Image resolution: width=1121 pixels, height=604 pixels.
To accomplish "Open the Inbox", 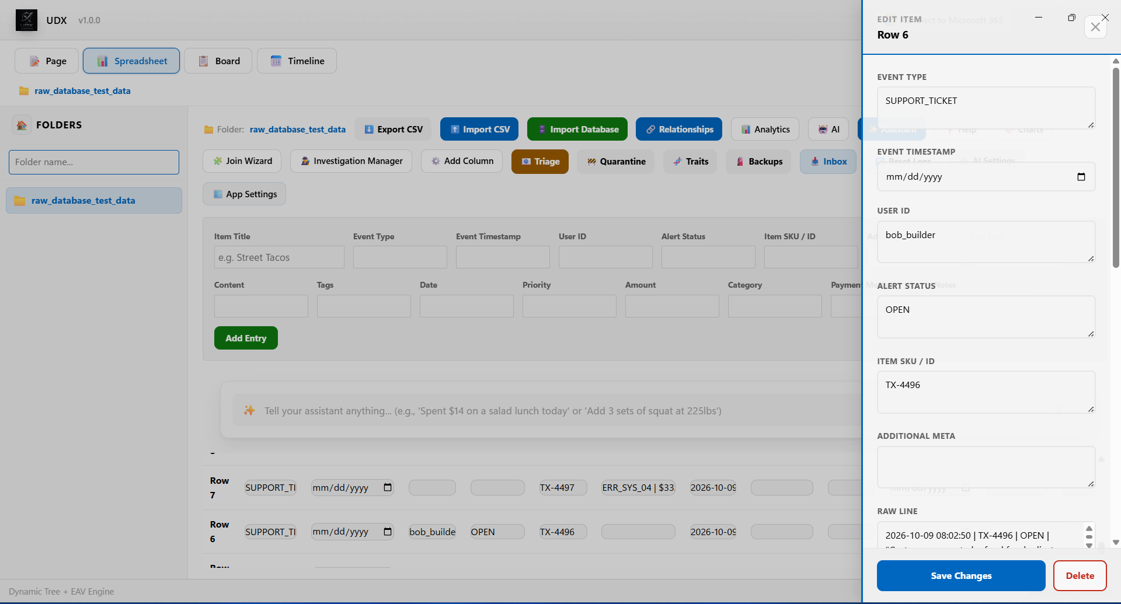I will coord(828,162).
